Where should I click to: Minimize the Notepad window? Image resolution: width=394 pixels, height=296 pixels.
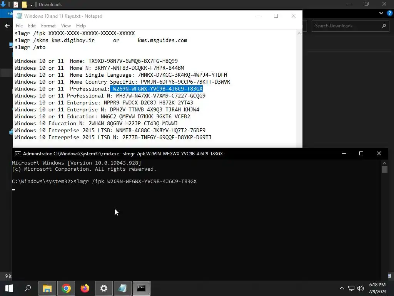tap(258, 16)
